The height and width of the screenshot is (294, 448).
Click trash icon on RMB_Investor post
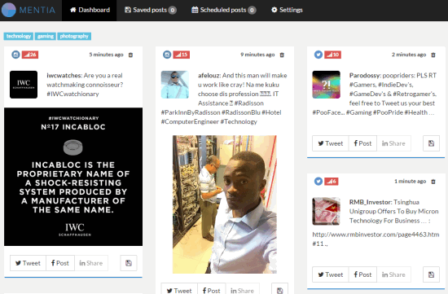[x=433, y=182]
